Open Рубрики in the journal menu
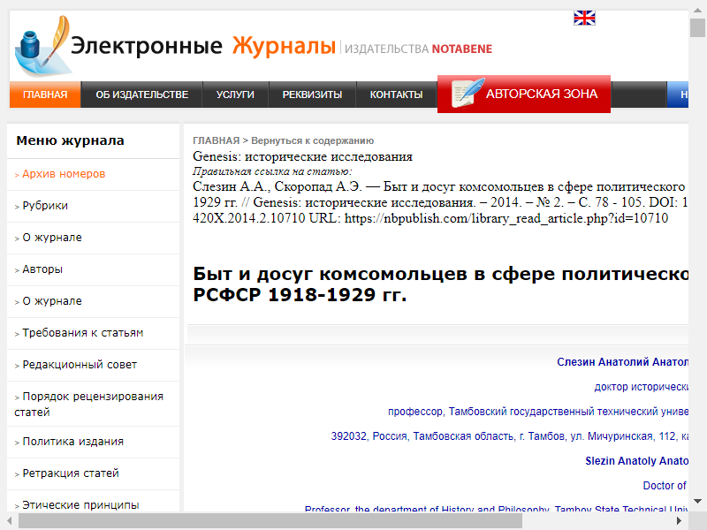Image resolution: width=707 pixels, height=530 pixels. tap(45, 206)
